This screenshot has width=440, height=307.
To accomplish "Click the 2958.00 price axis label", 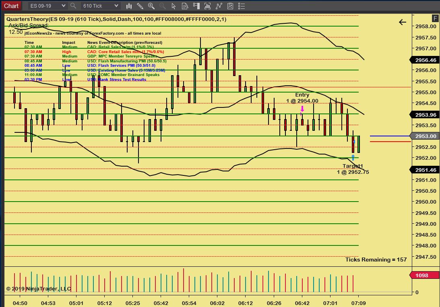I will (x=426, y=26).
